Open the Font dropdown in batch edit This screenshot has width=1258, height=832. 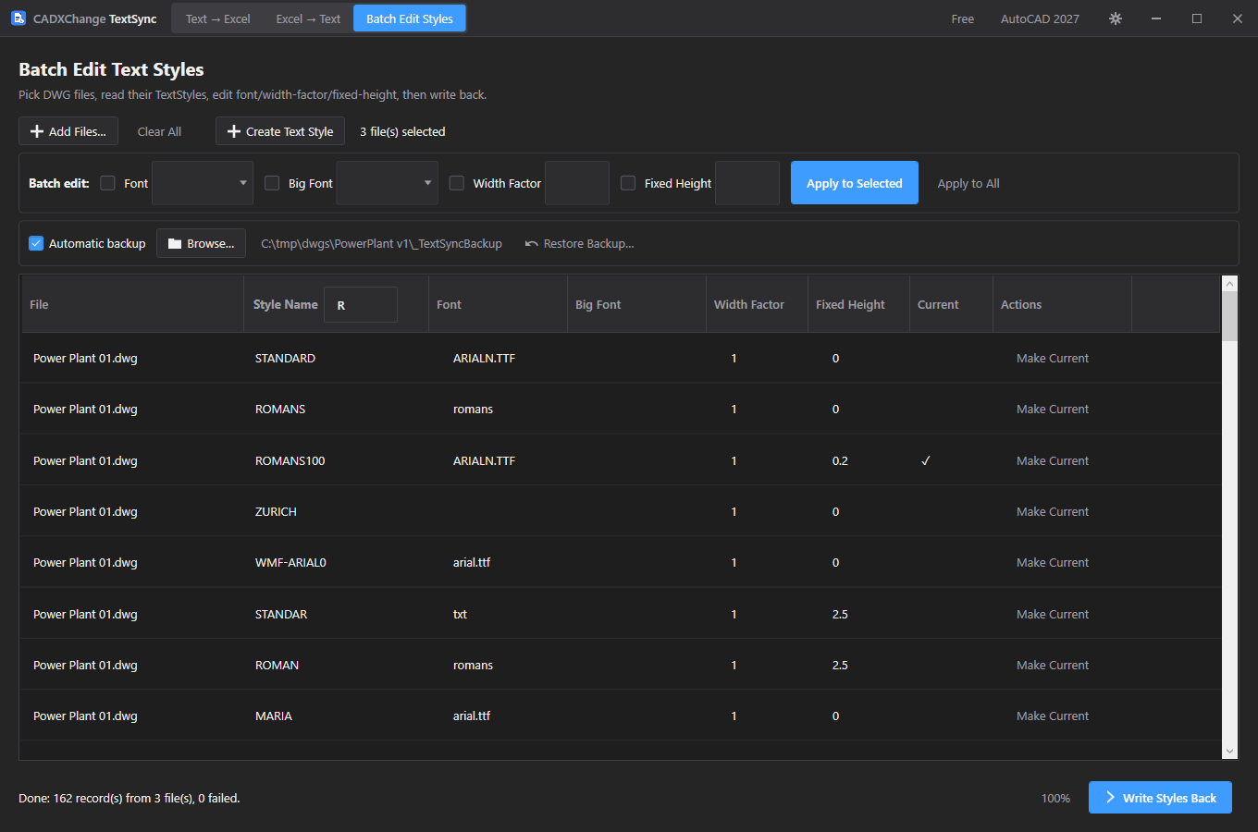pyautogui.click(x=203, y=183)
